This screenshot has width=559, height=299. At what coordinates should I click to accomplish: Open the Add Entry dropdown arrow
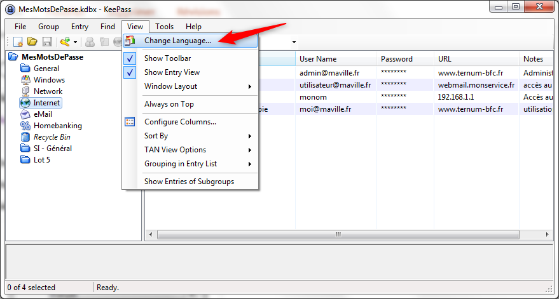(x=75, y=42)
